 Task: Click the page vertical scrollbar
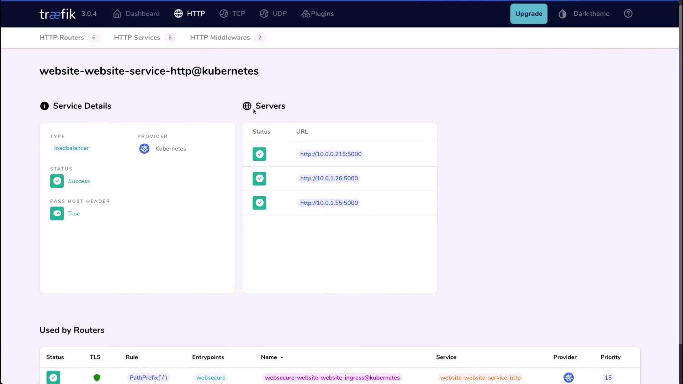[x=681, y=178]
